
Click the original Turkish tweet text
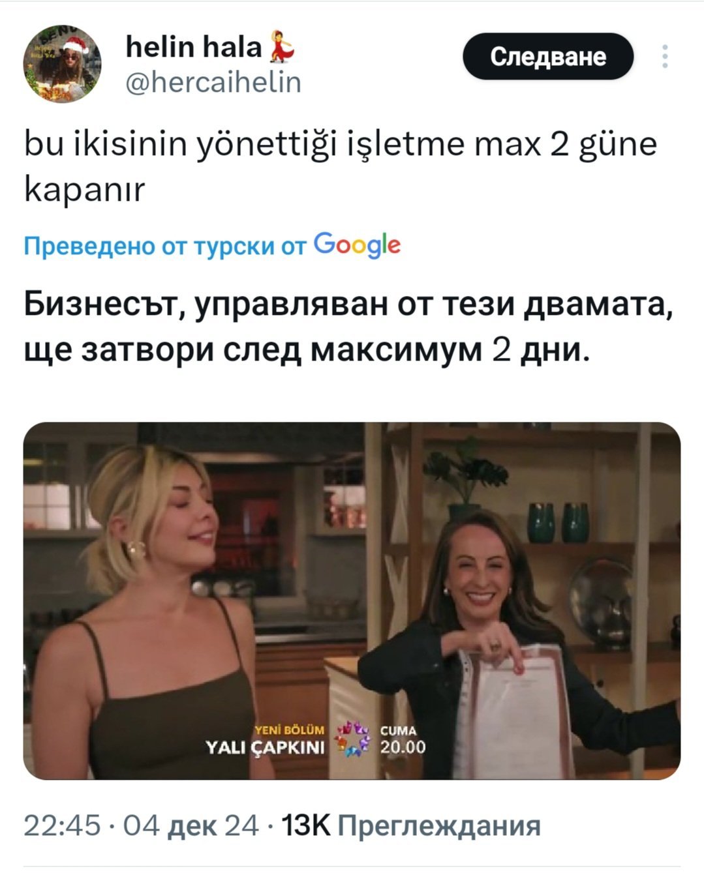(x=340, y=166)
